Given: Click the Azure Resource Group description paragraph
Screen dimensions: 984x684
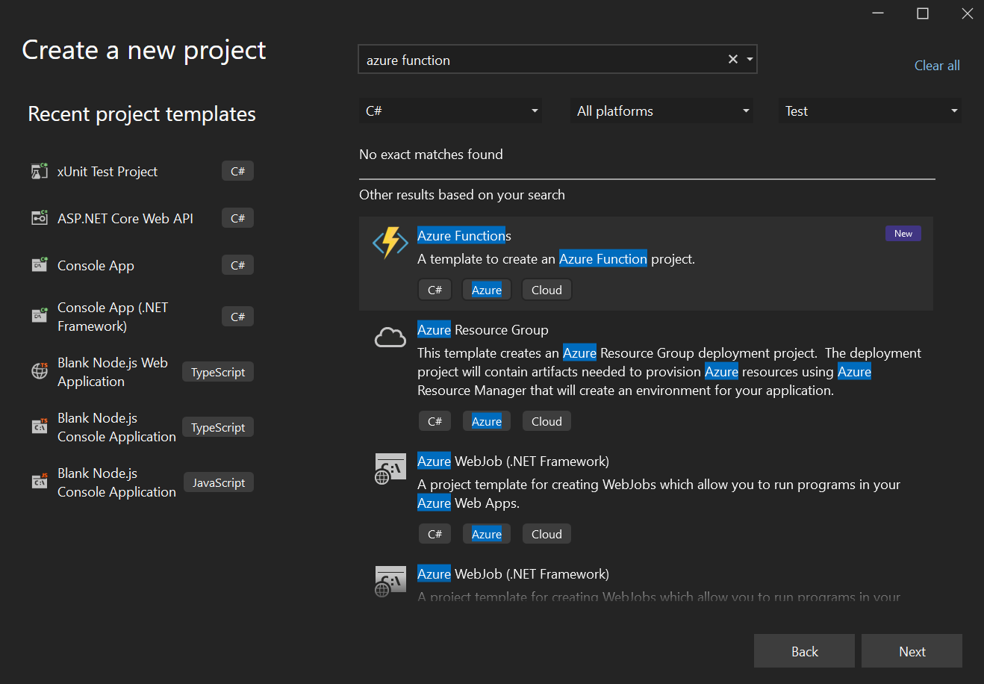Looking at the screenshot, I should (x=670, y=371).
